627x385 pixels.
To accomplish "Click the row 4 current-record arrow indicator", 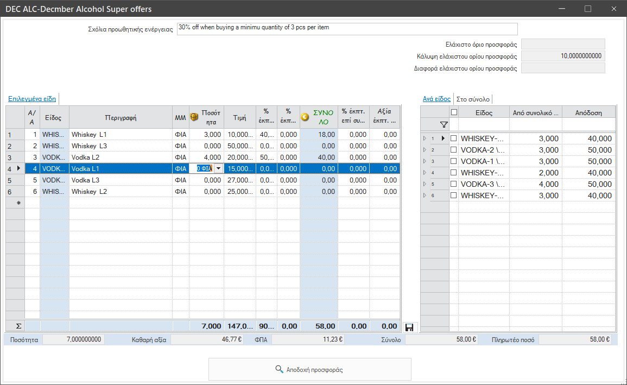I will pos(18,168).
